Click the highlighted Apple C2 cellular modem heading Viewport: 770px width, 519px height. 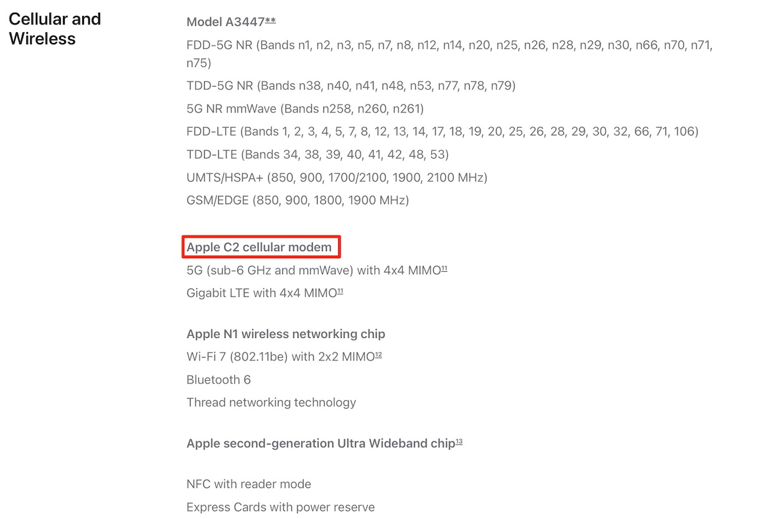[x=259, y=247]
